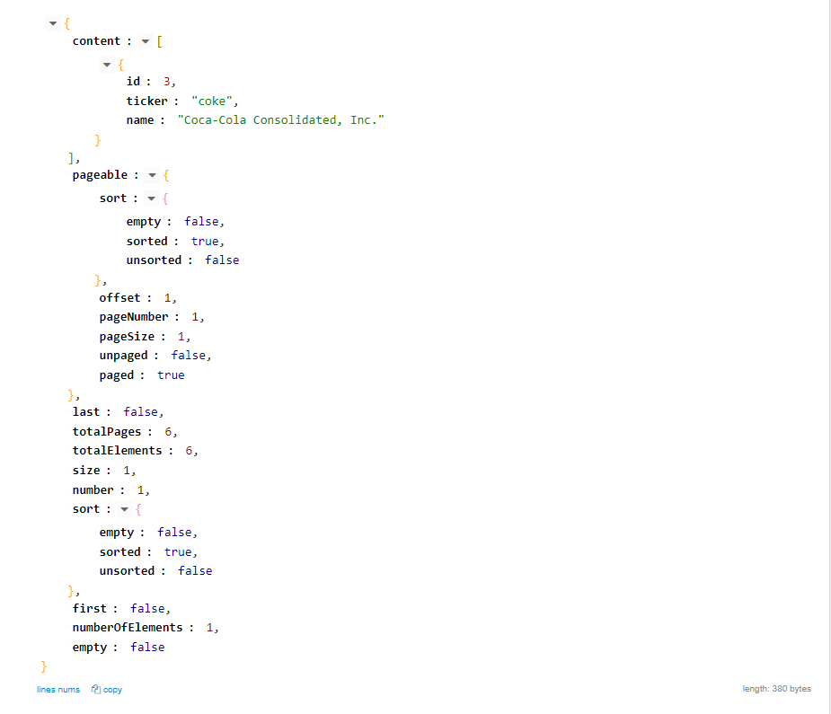831x714 pixels.
Task: Click the unpaged value false
Action: pos(188,356)
